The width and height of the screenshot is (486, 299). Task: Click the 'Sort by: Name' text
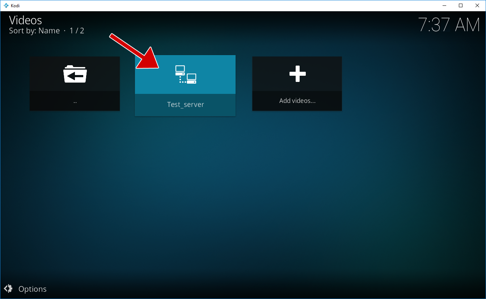pyautogui.click(x=34, y=31)
